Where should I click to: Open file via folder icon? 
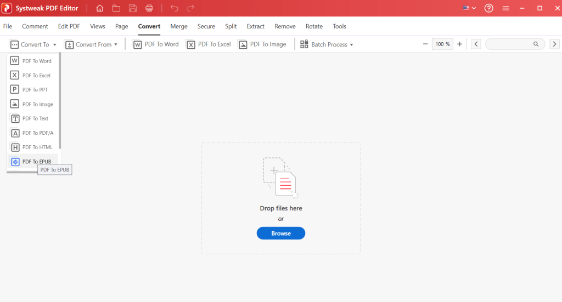click(x=116, y=8)
